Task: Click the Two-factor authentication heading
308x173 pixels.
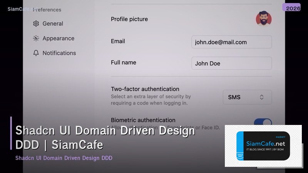Action: 145,89
